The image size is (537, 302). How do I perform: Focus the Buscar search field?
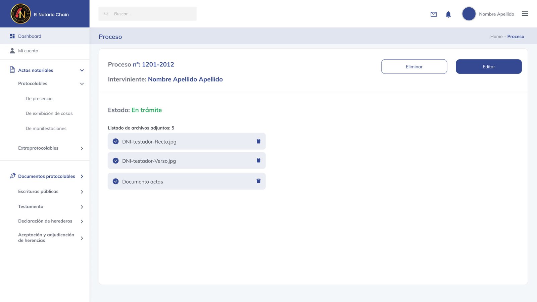(x=147, y=14)
